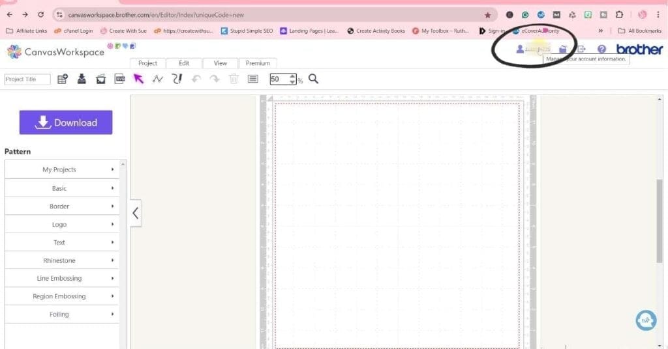Click the SVG file import icon
668x349 pixels.
click(120, 79)
